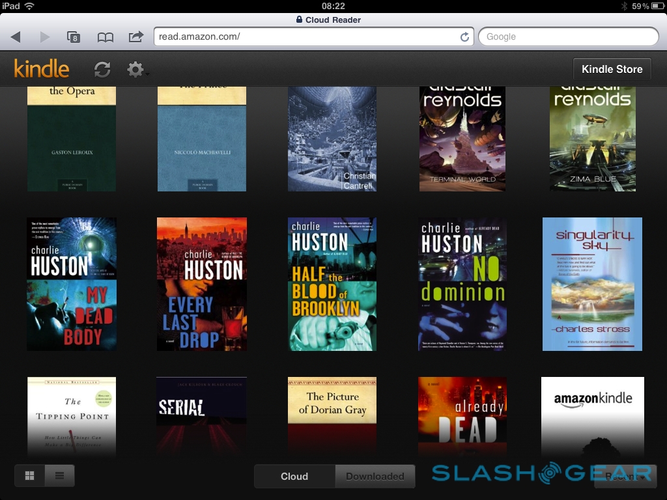Tap the Bluetooth status icon
Viewport: 667px width, 500px height.
click(x=624, y=6)
